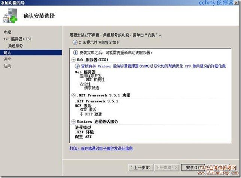Select the 进度 step in sidebar
Image resolution: width=241 pixels, height=178 pixels.
click(7, 59)
